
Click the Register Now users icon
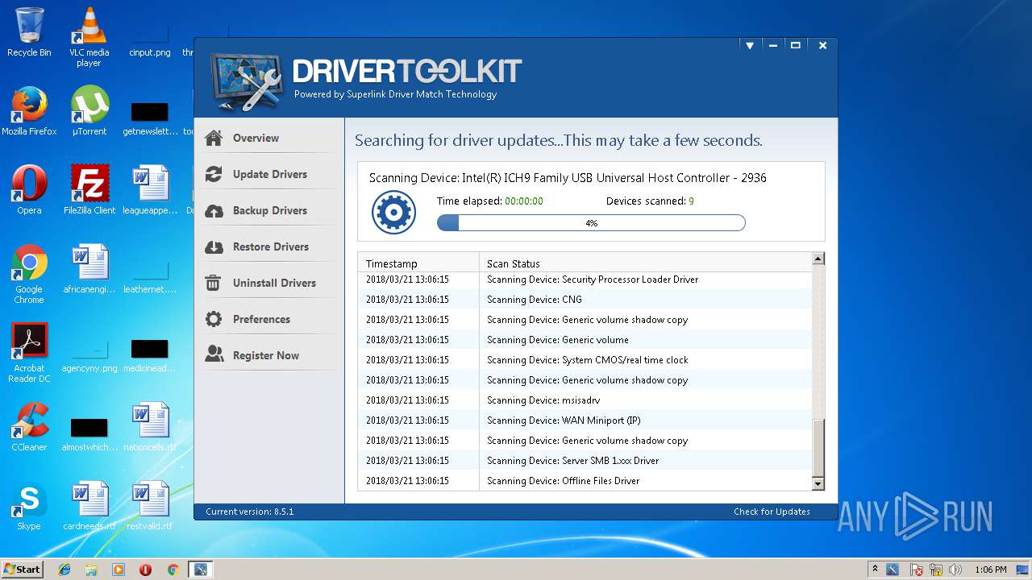[214, 355]
